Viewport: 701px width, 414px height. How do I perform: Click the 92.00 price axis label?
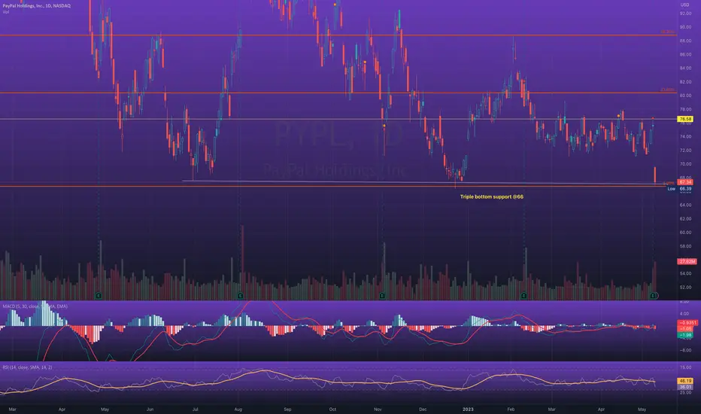pos(685,14)
